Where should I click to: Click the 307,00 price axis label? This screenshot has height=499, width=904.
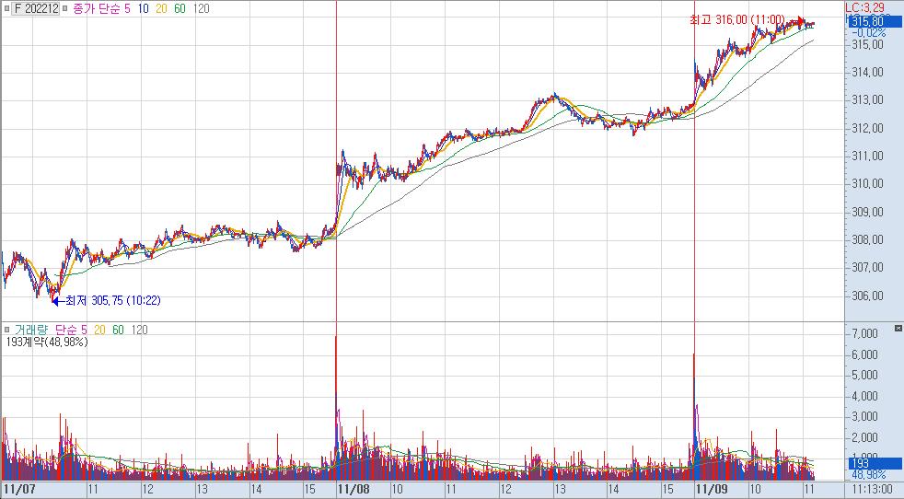coord(867,267)
